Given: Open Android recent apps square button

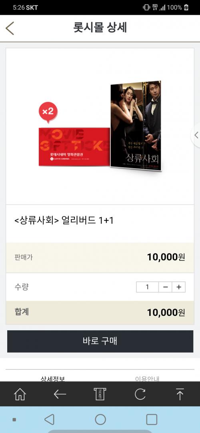Looking at the screenshot, I should click(x=152, y=419).
